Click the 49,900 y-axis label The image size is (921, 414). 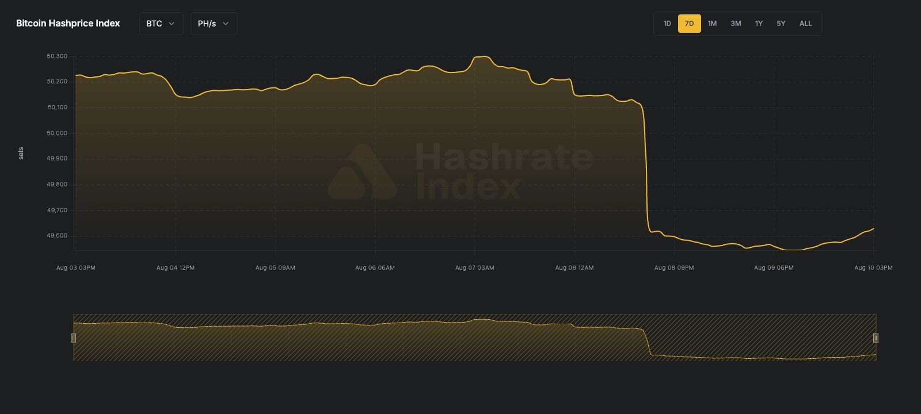57,159
